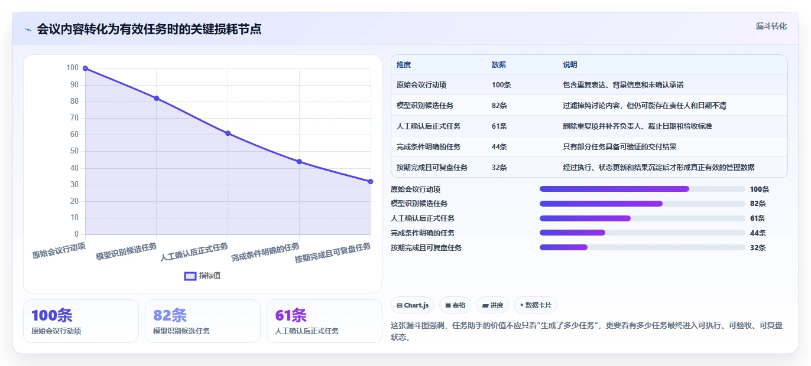811x366 pixels.
Task: Click the chart data point at value 100
Action: 85,68
